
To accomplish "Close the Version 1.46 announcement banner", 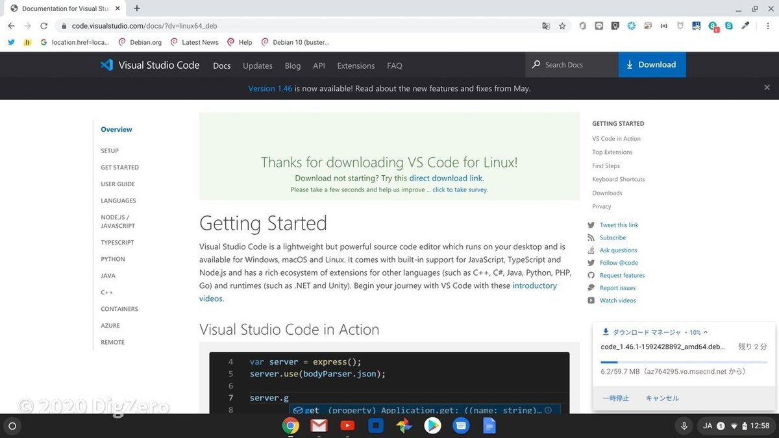I will click(x=767, y=88).
